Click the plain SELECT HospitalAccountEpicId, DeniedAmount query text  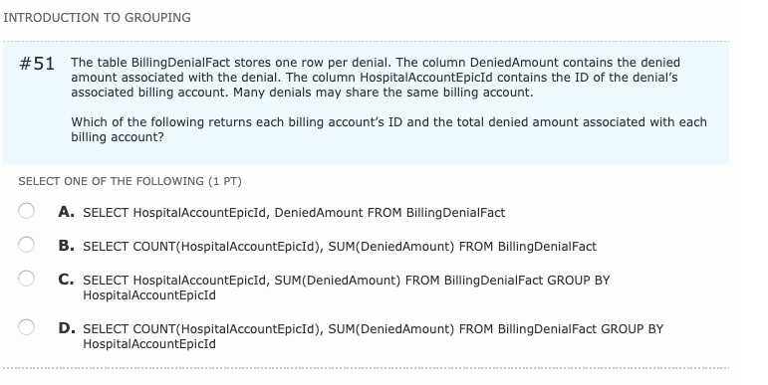[x=294, y=213]
